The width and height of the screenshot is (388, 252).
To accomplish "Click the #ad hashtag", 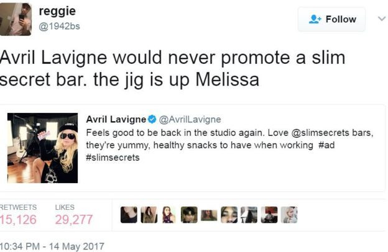I will coord(326,145).
